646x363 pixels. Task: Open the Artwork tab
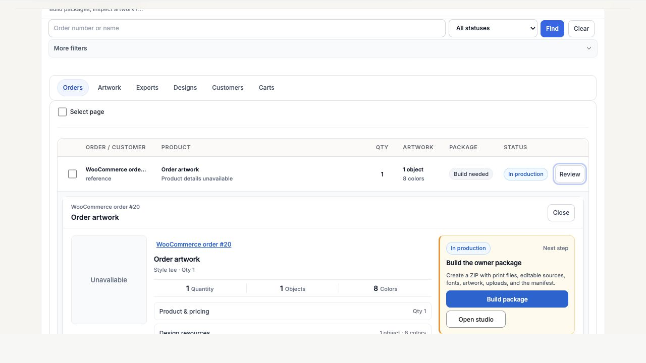[110, 88]
